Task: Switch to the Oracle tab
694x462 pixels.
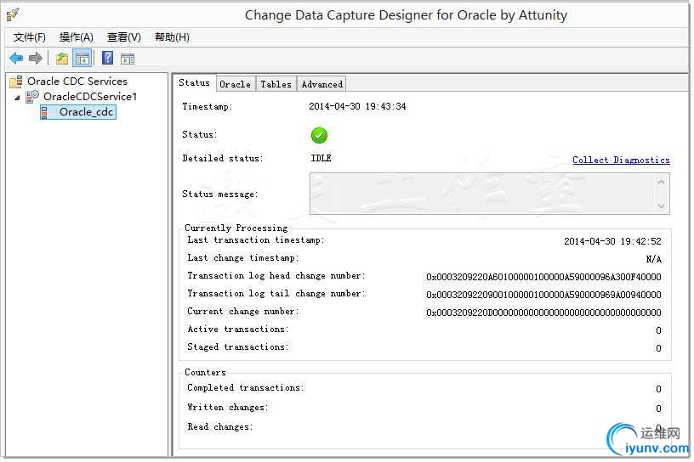Action: coord(235,84)
